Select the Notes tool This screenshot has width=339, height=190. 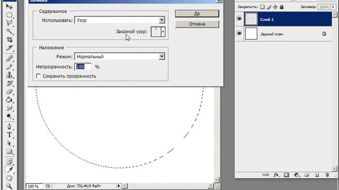coord(9,161)
